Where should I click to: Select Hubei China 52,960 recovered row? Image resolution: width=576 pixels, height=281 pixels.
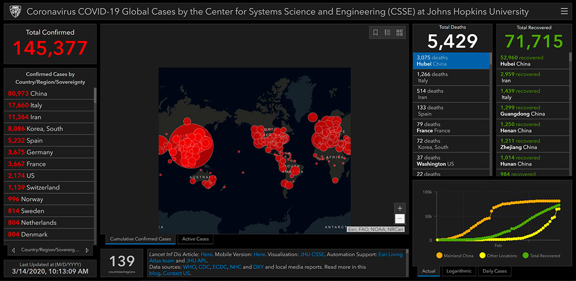click(533, 61)
